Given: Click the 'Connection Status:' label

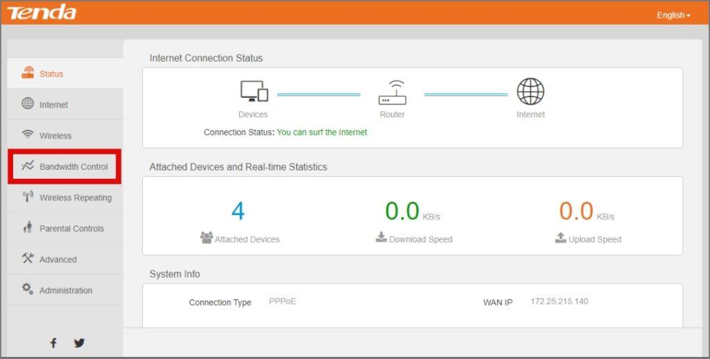Looking at the screenshot, I should click(239, 132).
